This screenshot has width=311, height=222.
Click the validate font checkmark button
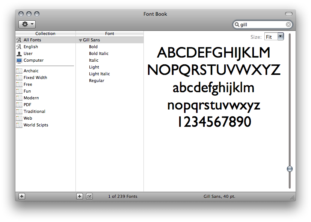[89, 196]
